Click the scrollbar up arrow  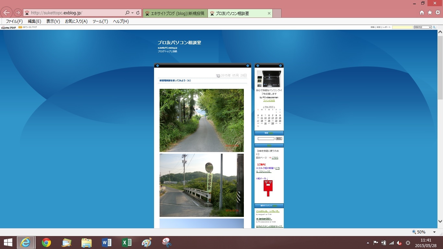440,32
